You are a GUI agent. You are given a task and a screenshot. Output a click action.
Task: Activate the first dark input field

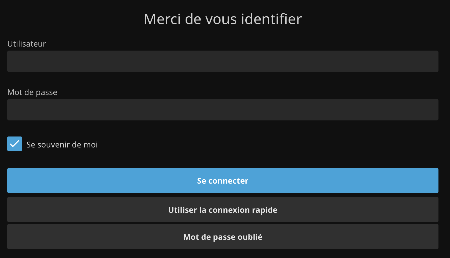coord(223,61)
